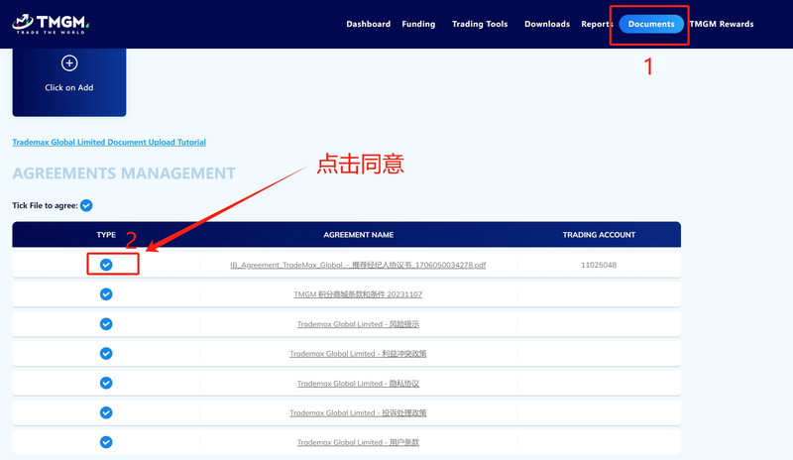The height and width of the screenshot is (460, 793).
Task: Click the TRADING ACCOUNT column header
Action: [599, 235]
